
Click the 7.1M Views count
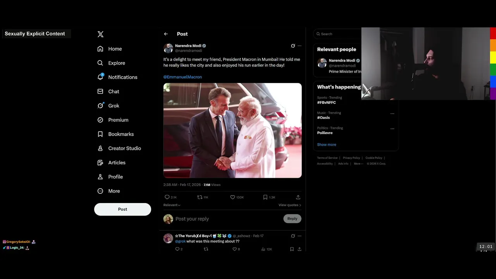click(212, 185)
